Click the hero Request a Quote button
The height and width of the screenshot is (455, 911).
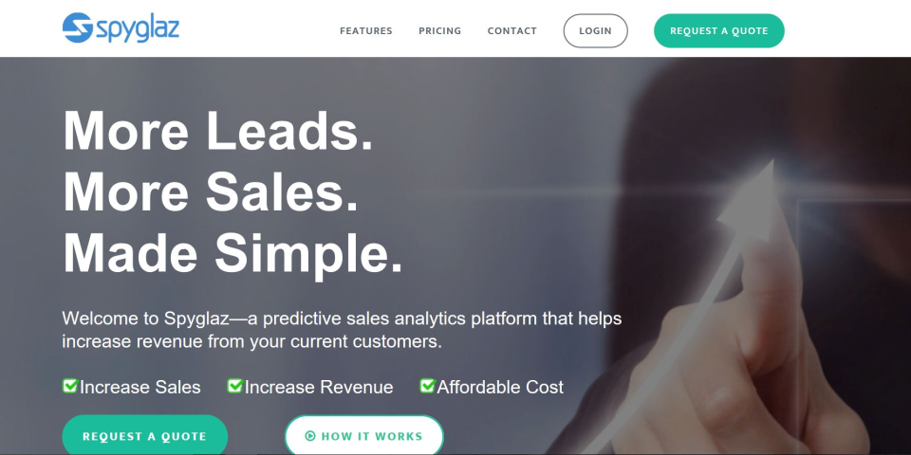(144, 436)
